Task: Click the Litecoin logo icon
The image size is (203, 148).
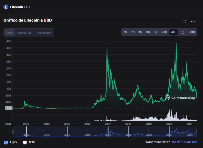Action: 6,7
